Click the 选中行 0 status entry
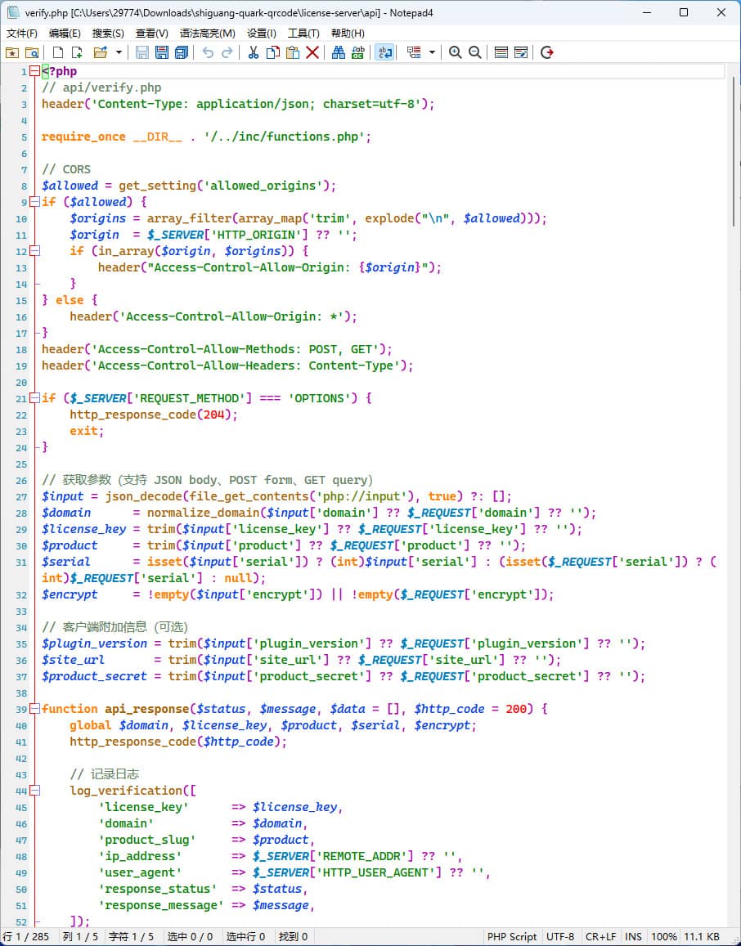The height and width of the screenshot is (946, 741). pos(245,936)
